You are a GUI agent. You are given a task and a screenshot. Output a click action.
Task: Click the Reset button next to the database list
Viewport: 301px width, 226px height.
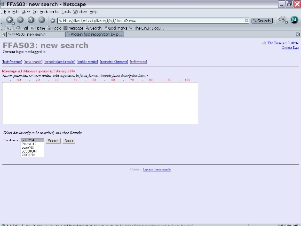tap(69, 141)
